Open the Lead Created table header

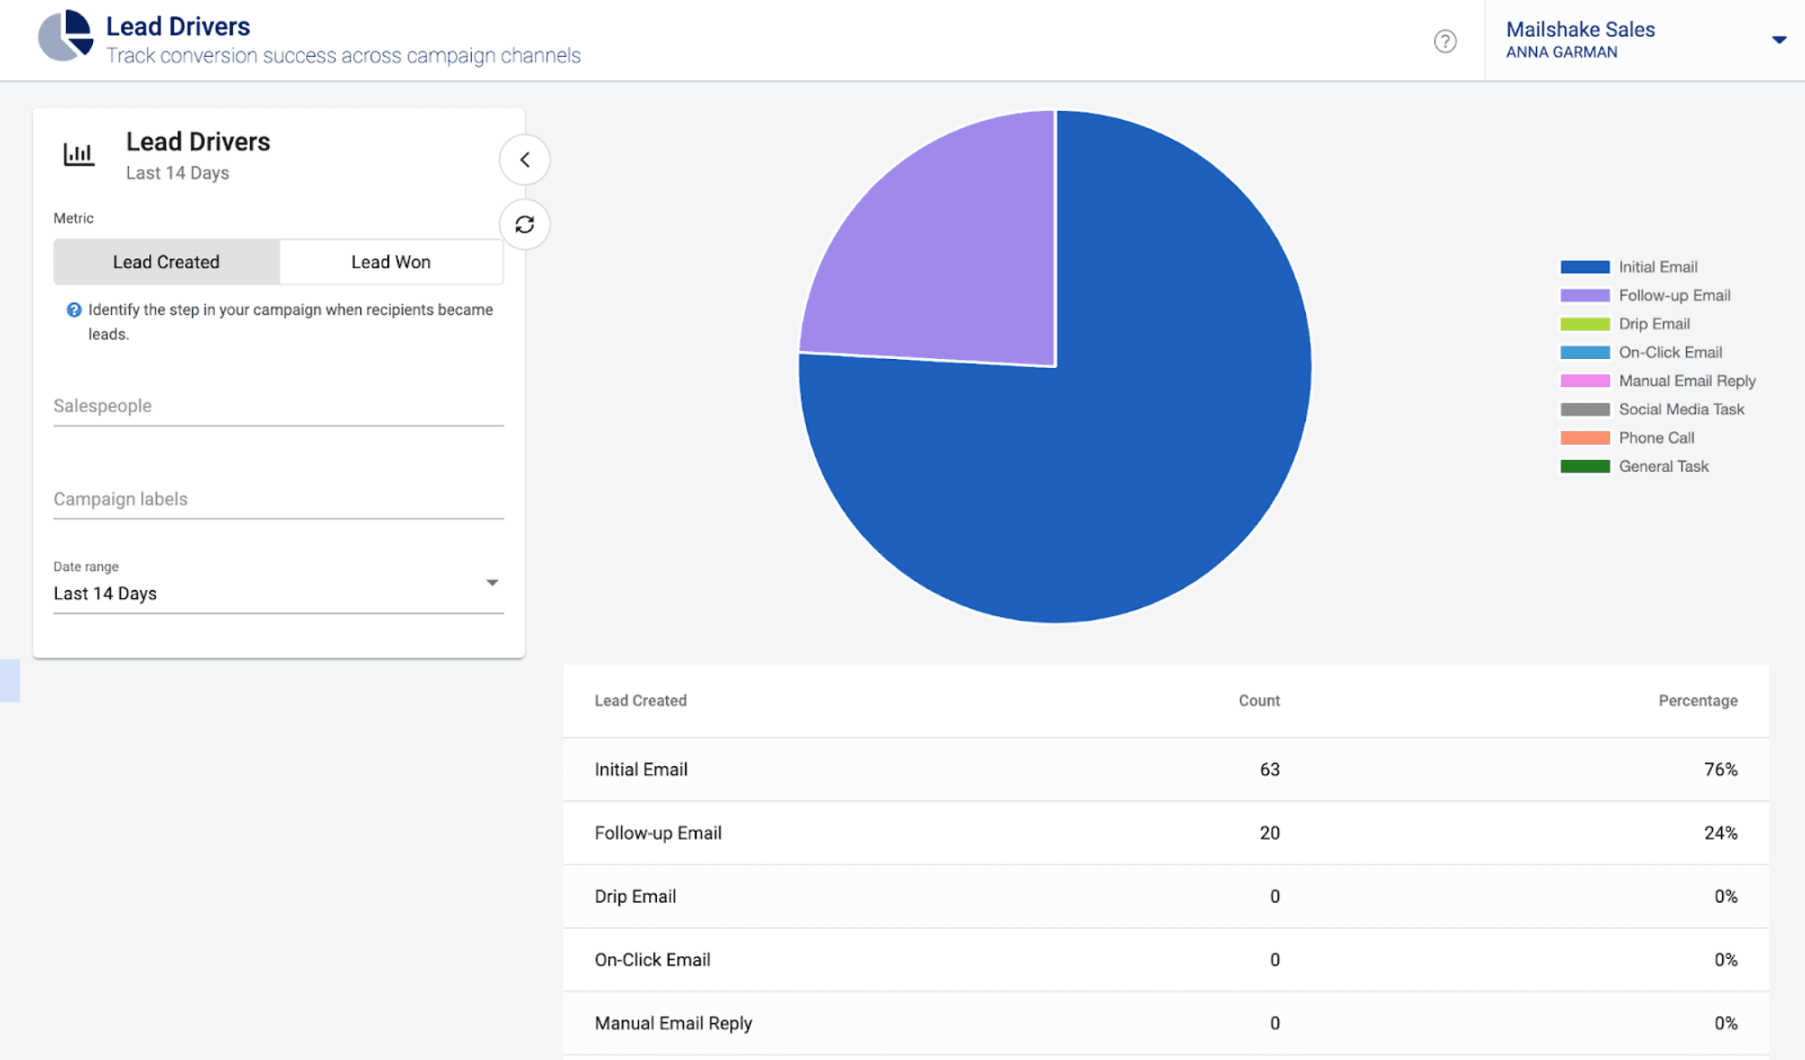coord(641,700)
